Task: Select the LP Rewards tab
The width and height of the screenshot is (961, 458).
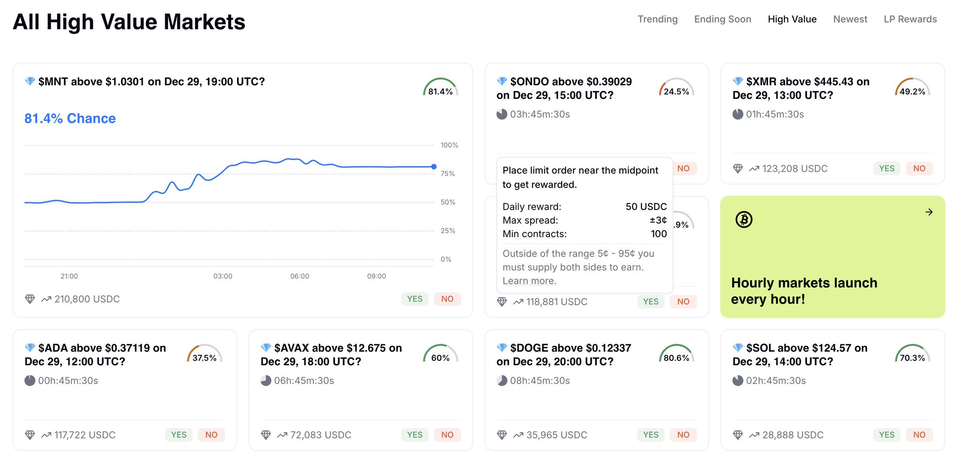Action: click(910, 19)
